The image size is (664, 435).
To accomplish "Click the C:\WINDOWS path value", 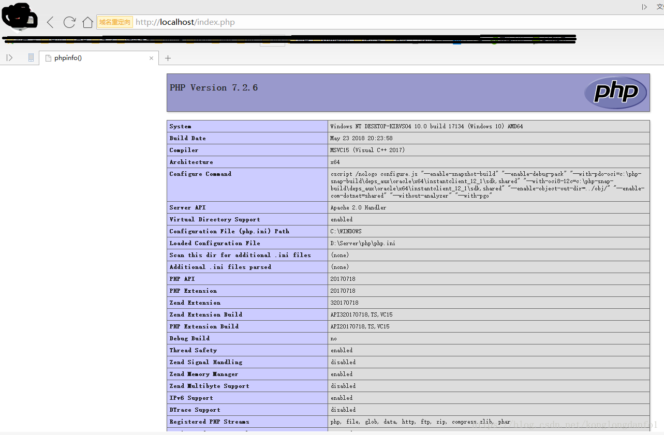I will pos(346,231).
